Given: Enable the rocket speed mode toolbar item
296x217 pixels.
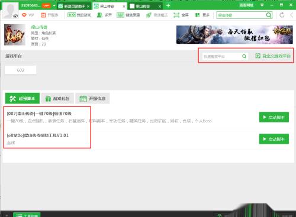Looking at the screenshot, I should (x=157, y=15).
